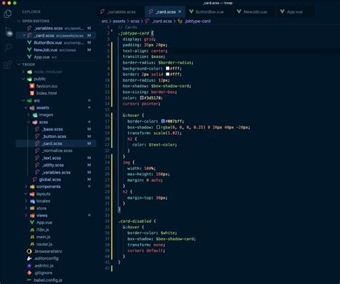340x284 pixels.
Task: Select _variables.scss in Open Editors
Action: pos(56,28)
